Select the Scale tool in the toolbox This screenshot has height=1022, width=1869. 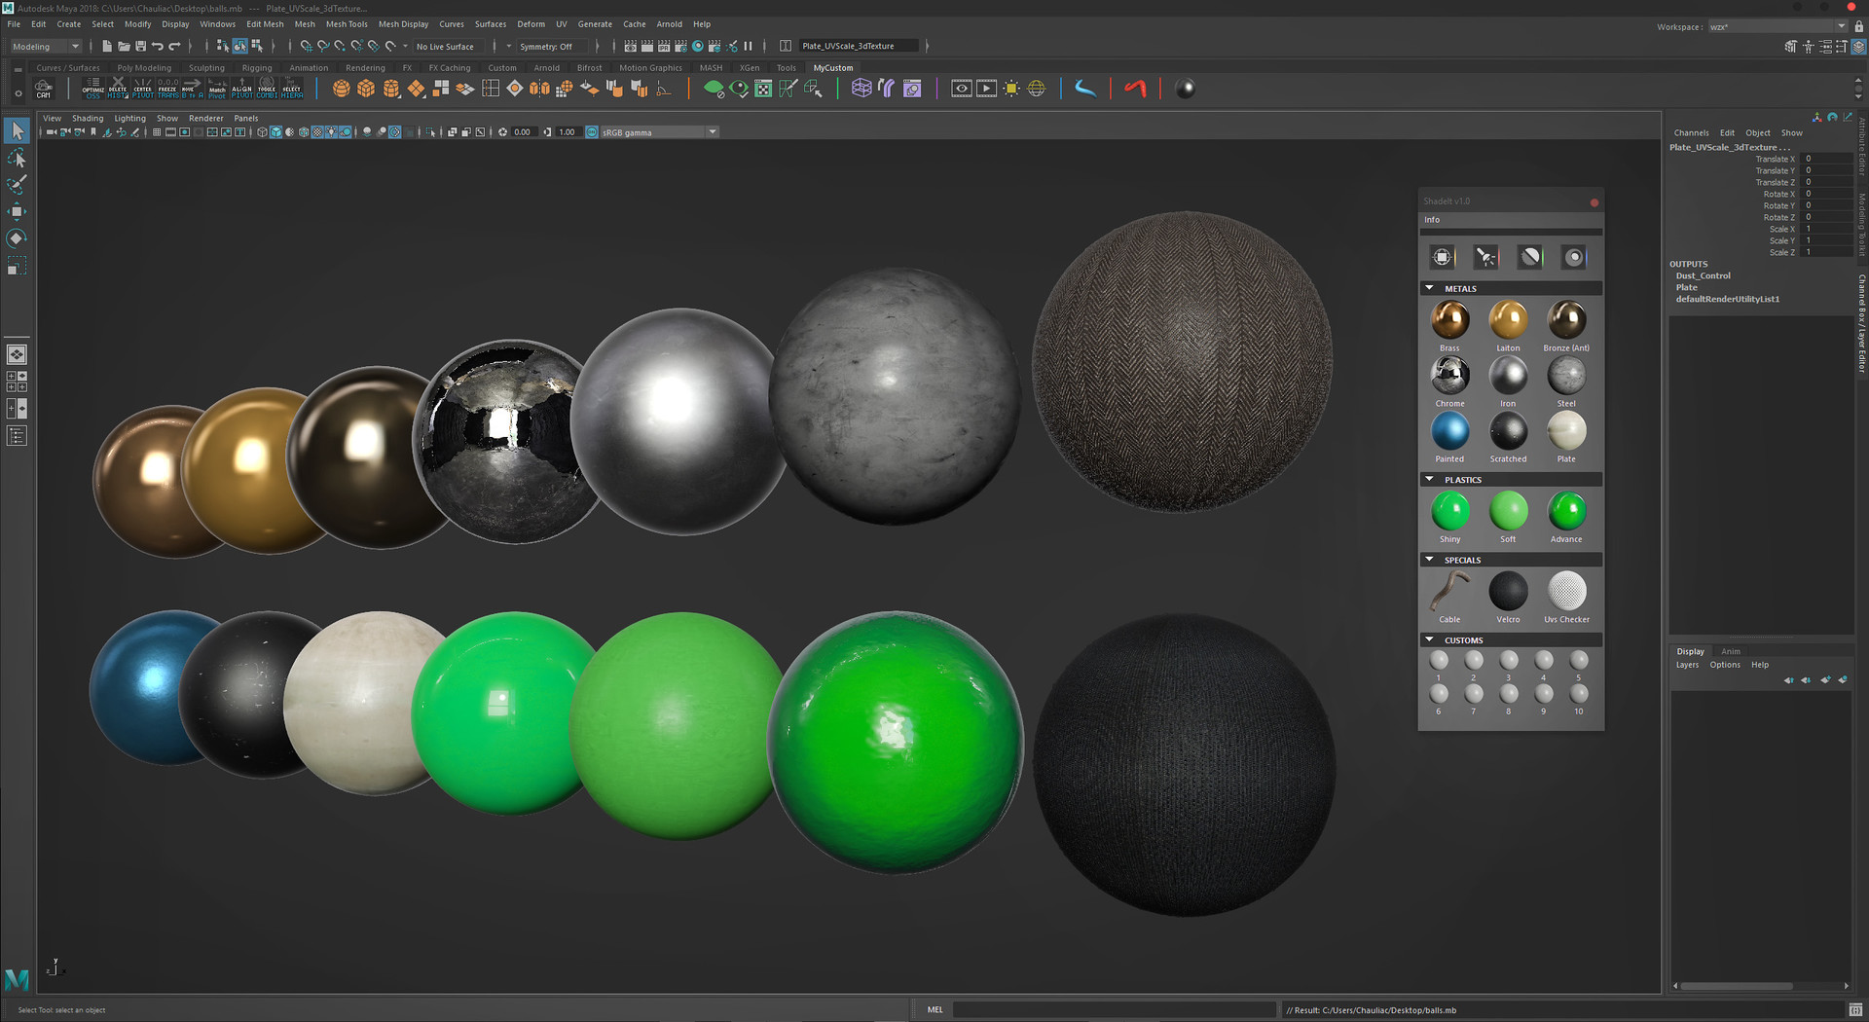point(16,266)
